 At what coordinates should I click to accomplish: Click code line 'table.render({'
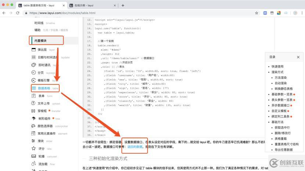pos(108,46)
